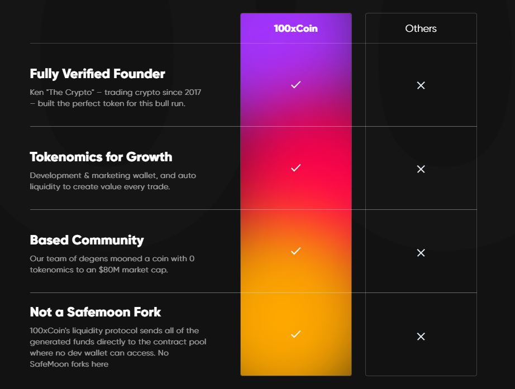Click the Others X mark for Based Community
Screen dimensions: 515x389
point(421,252)
